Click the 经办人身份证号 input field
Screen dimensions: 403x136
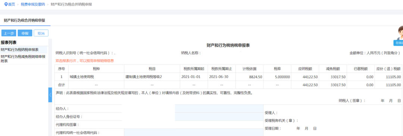click(219, 117)
